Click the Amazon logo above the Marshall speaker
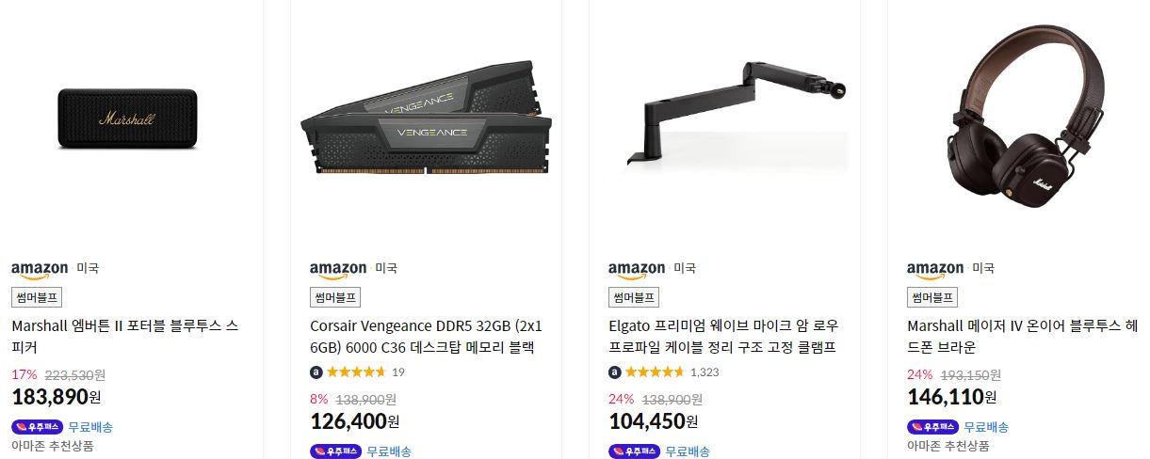The image size is (1150, 459). (39, 269)
